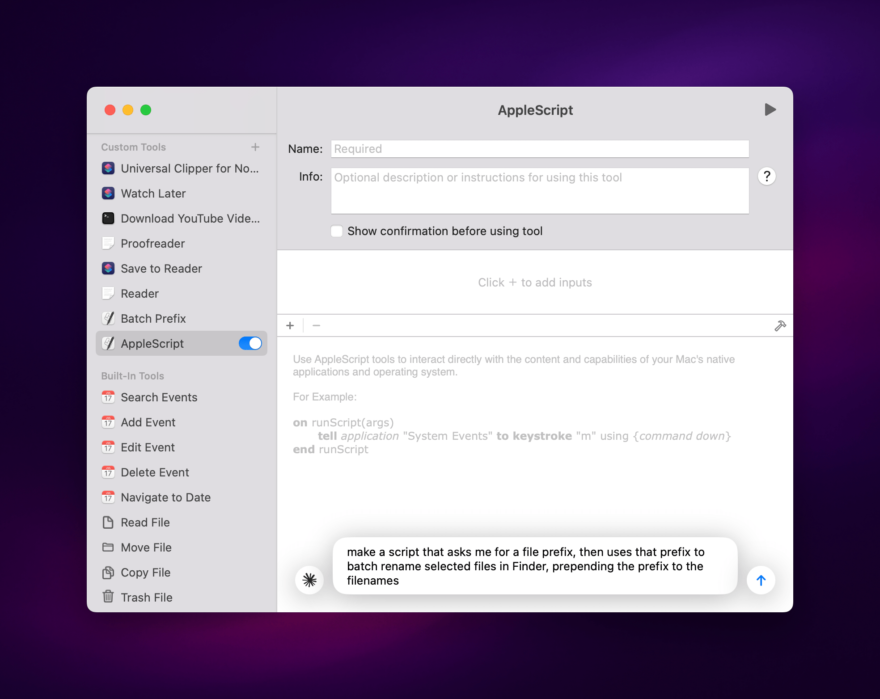880x699 pixels.
Task: Click the prompt text box
Action: pos(535,566)
